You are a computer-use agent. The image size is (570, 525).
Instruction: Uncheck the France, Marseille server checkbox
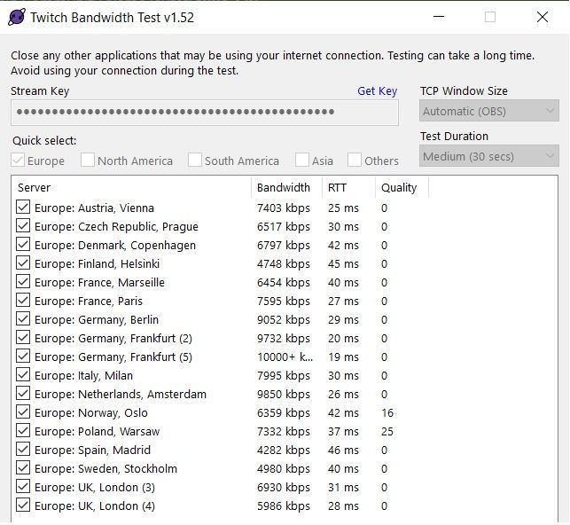tap(23, 282)
